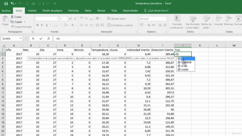This screenshot has height=136, width=242.
Task: Align text right in cell
Action: 91,25
